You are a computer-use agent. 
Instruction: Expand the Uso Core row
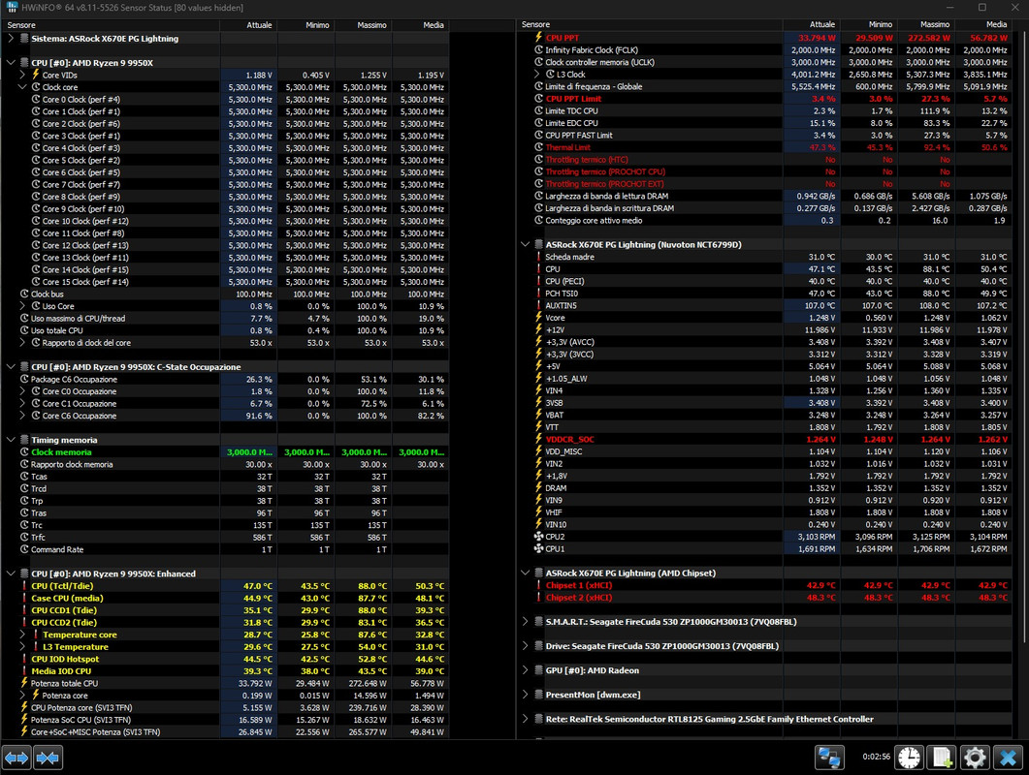point(22,306)
